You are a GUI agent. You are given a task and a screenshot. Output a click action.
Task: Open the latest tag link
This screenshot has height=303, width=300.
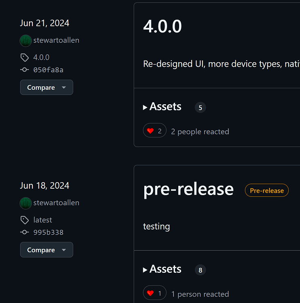pyautogui.click(x=42, y=220)
